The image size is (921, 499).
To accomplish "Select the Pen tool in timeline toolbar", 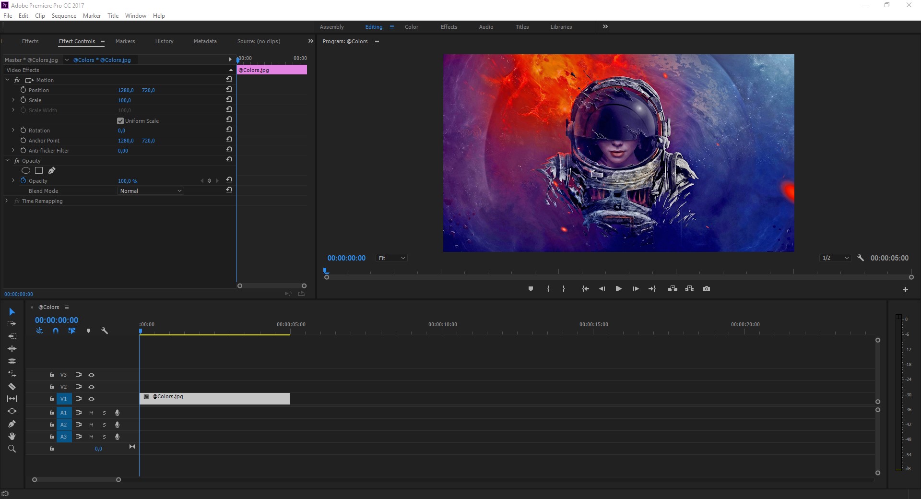I will (x=12, y=424).
